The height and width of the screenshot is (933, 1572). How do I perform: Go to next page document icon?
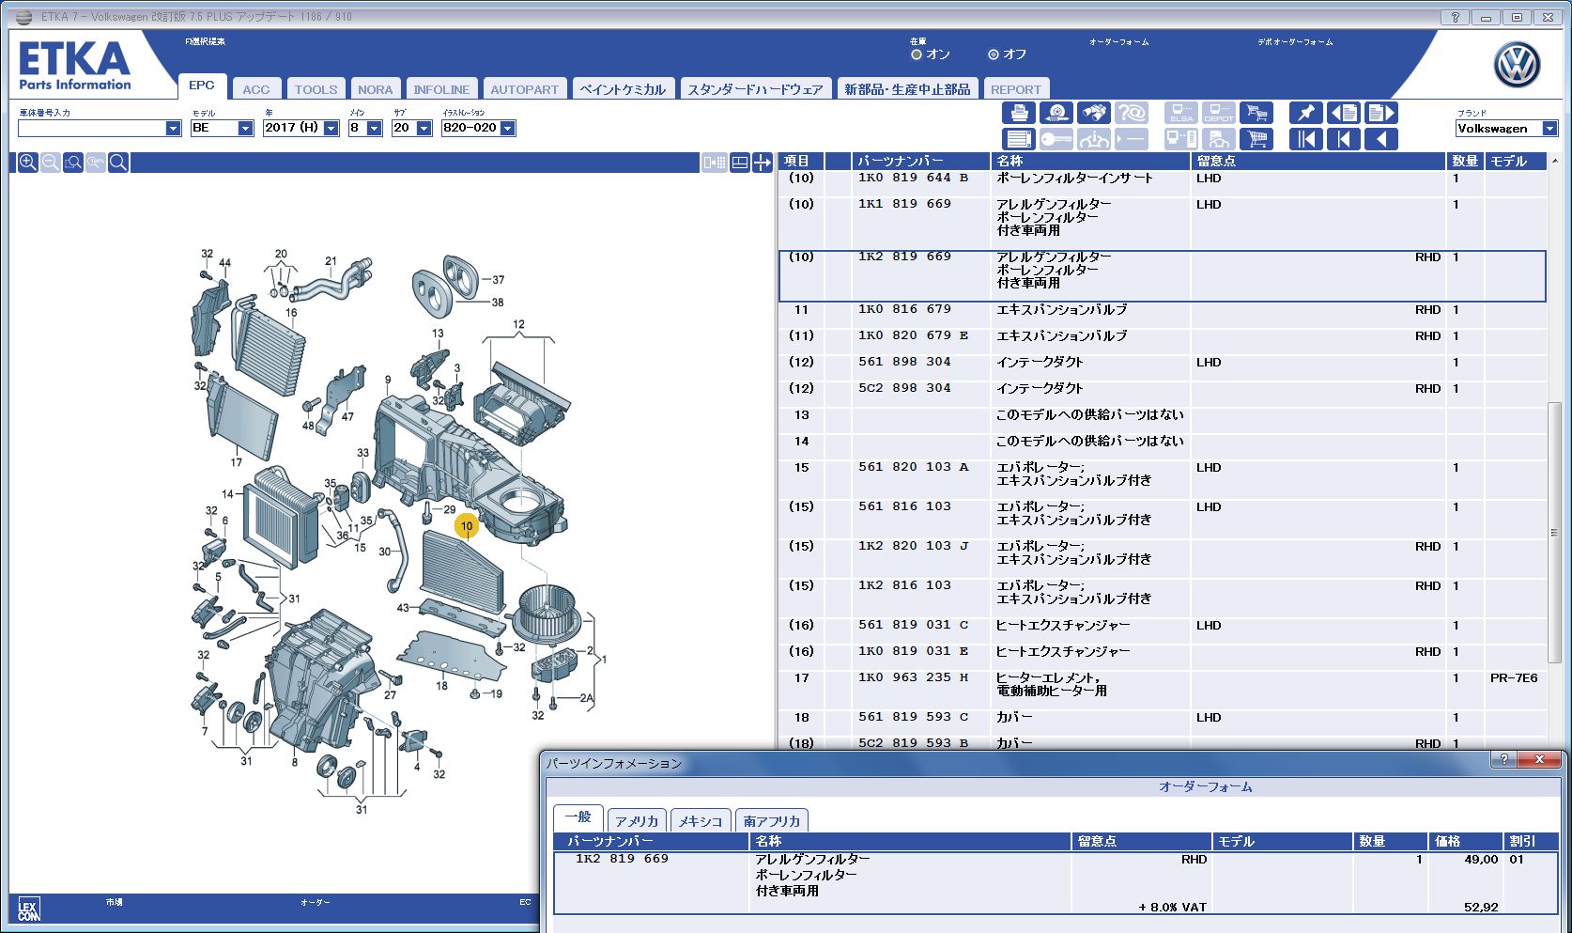pyautogui.click(x=1380, y=114)
